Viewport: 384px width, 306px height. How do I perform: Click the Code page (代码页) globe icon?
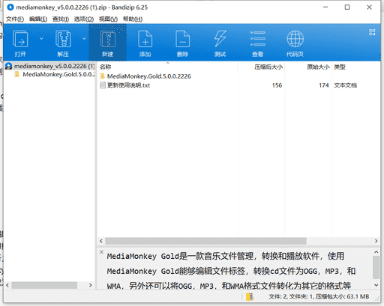pos(295,43)
